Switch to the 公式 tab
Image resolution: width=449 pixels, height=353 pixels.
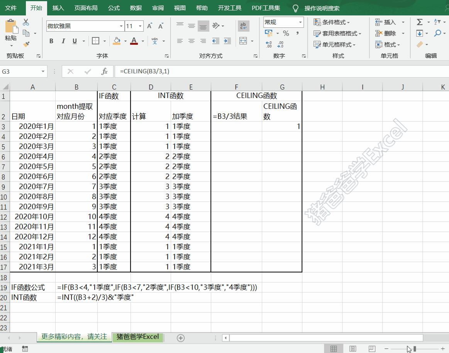click(114, 8)
